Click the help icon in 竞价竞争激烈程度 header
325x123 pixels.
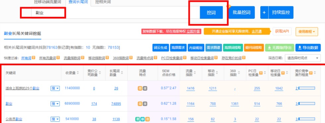coord(311,73)
